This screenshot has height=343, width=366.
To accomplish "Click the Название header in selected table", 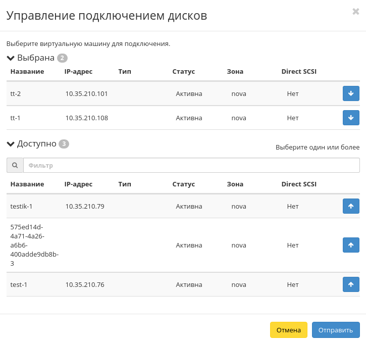I will tap(27, 71).
